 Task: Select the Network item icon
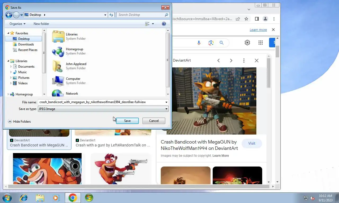(x=58, y=93)
